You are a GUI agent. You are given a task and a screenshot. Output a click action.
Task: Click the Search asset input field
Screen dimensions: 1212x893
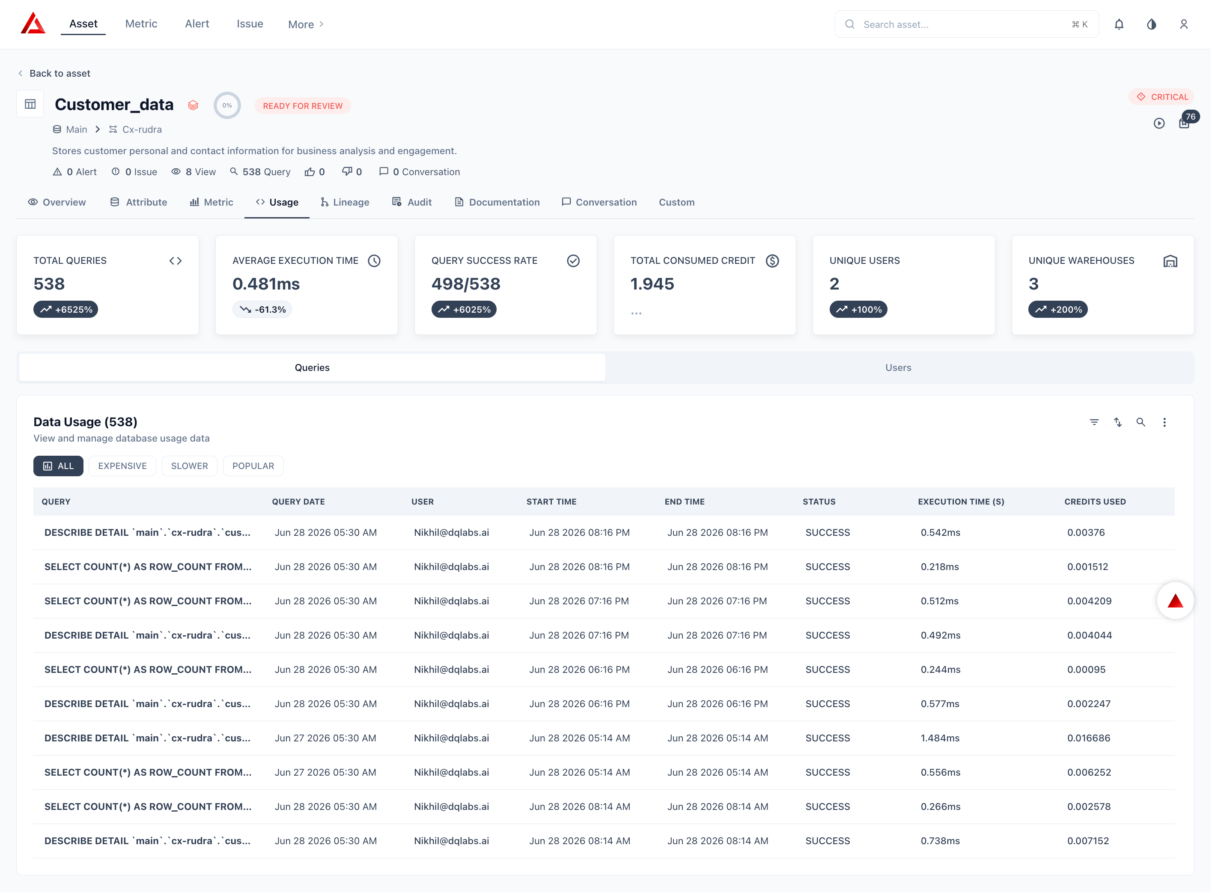click(x=967, y=24)
